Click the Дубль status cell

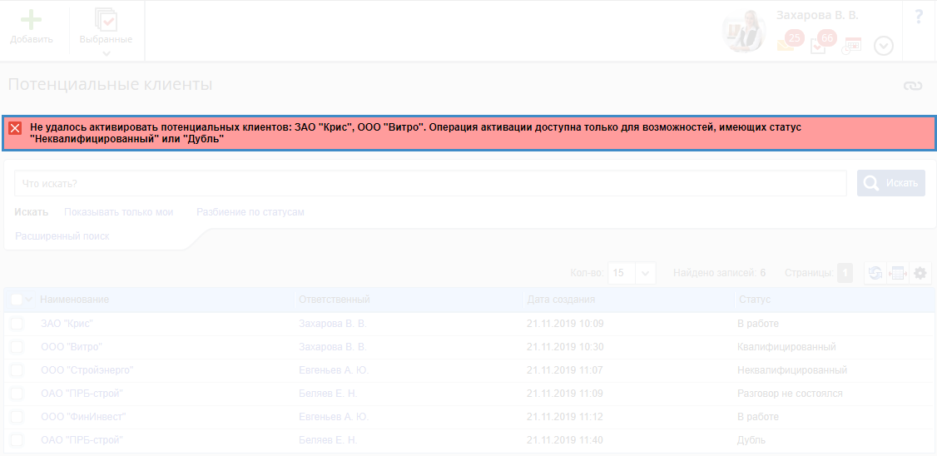click(751, 440)
